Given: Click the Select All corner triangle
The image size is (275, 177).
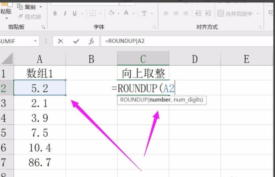Looking at the screenshot, I should point(7,59).
